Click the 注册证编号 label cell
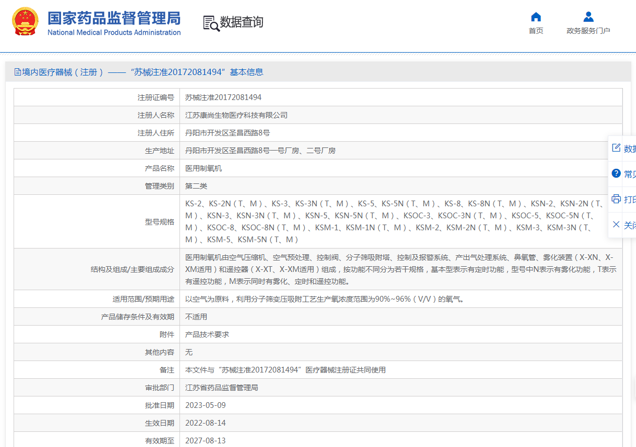Screen dimensions: 636x447 (x=97, y=97)
